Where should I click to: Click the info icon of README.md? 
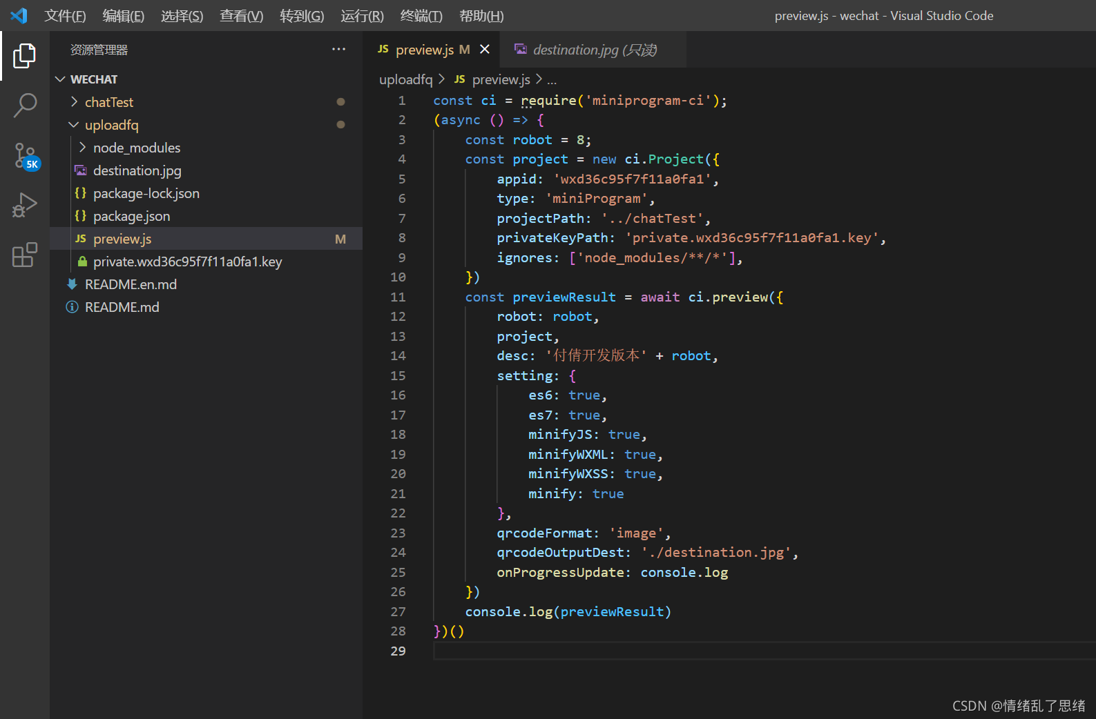click(72, 307)
